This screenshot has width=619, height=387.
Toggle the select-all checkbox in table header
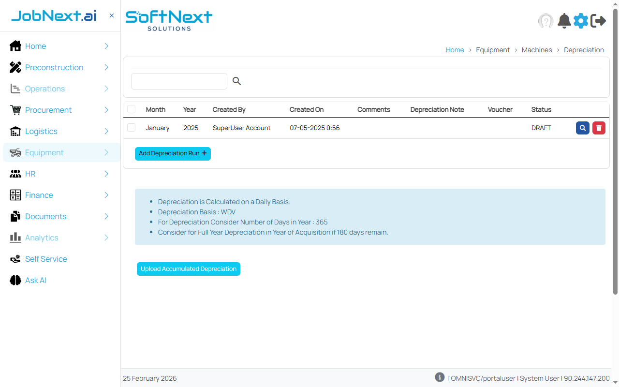[131, 109]
